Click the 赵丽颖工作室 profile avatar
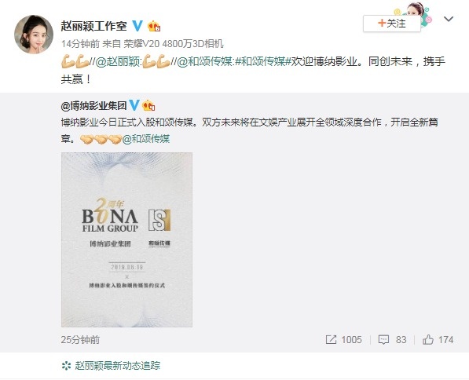This screenshot has height=380, width=469. 34,34
